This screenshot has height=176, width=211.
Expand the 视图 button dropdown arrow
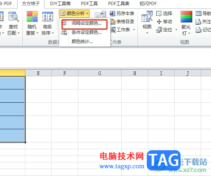coord(147,33)
